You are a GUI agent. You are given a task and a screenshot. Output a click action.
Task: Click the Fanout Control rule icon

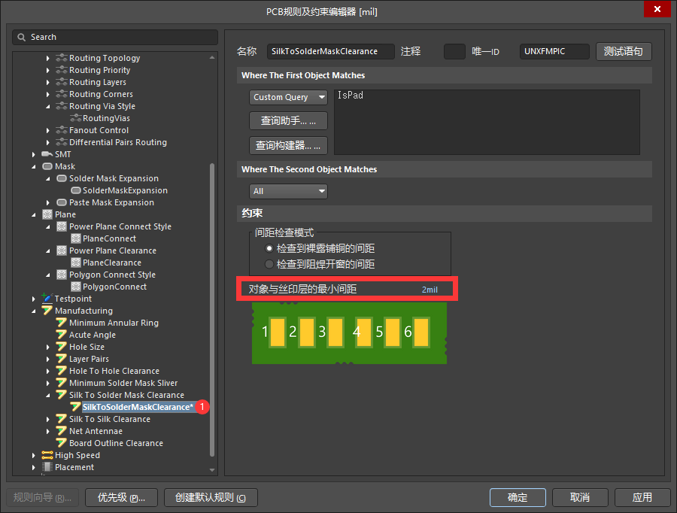pyautogui.click(x=62, y=130)
